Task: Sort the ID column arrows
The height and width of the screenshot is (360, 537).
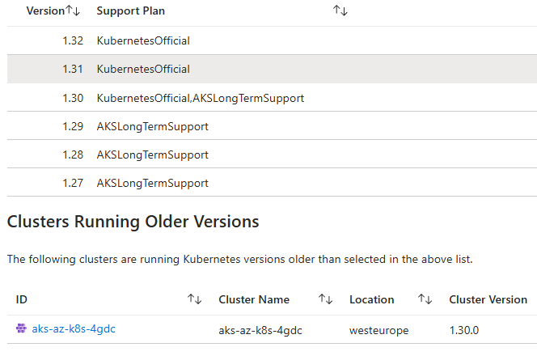Action: [194, 299]
